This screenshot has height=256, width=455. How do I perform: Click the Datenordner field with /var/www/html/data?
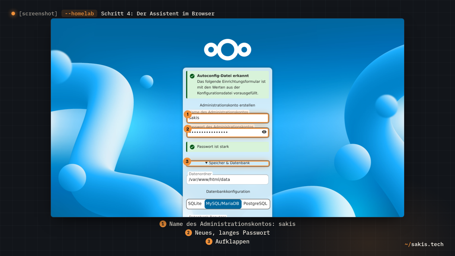tap(227, 179)
